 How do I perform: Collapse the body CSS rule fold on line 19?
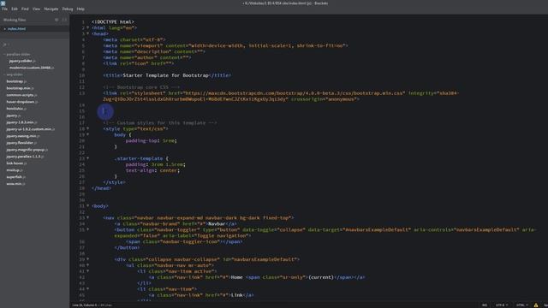[x=87, y=134]
